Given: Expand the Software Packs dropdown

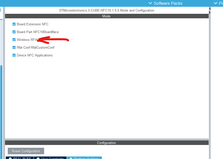Looking at the screenshot, I should [165, 3].
